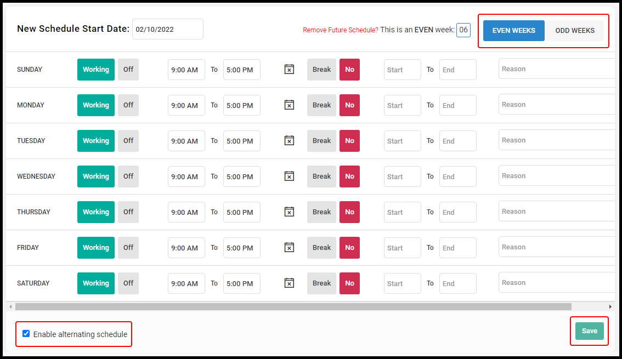The height and width of the screenshot is (359, 622).
Task: Open New Schedule Start Date picker
Action: coord(167,30)
